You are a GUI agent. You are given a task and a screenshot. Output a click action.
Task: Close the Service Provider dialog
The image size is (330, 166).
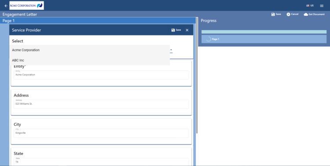coord(187,30)
